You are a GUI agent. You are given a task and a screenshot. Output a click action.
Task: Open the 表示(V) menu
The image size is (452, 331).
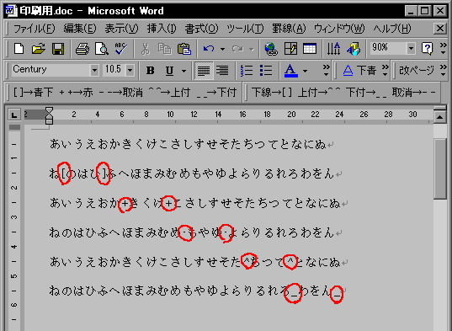point(121,29)
